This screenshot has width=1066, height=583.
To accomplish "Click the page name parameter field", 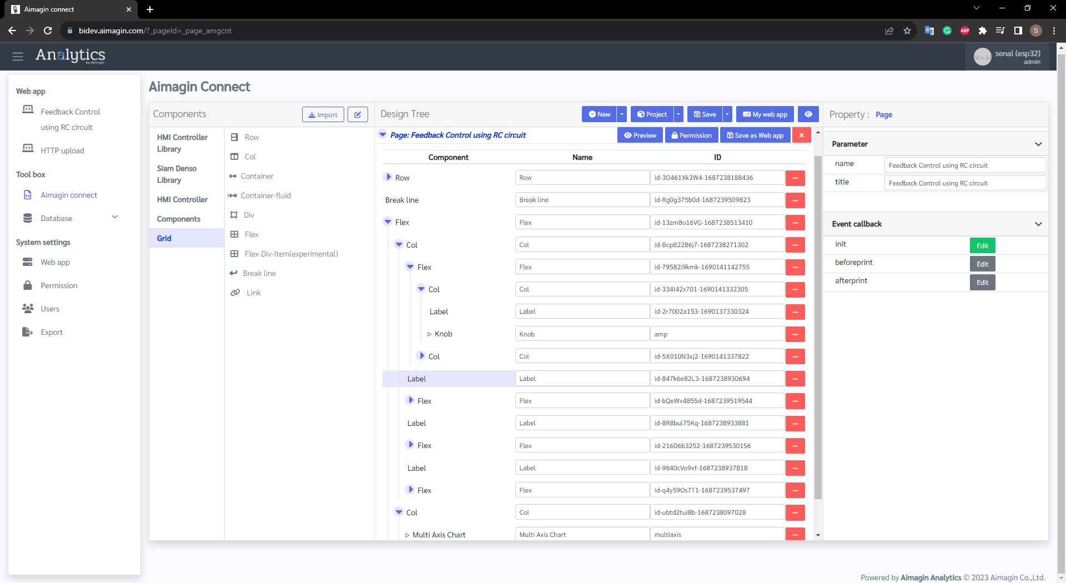I will pos(965,165).
